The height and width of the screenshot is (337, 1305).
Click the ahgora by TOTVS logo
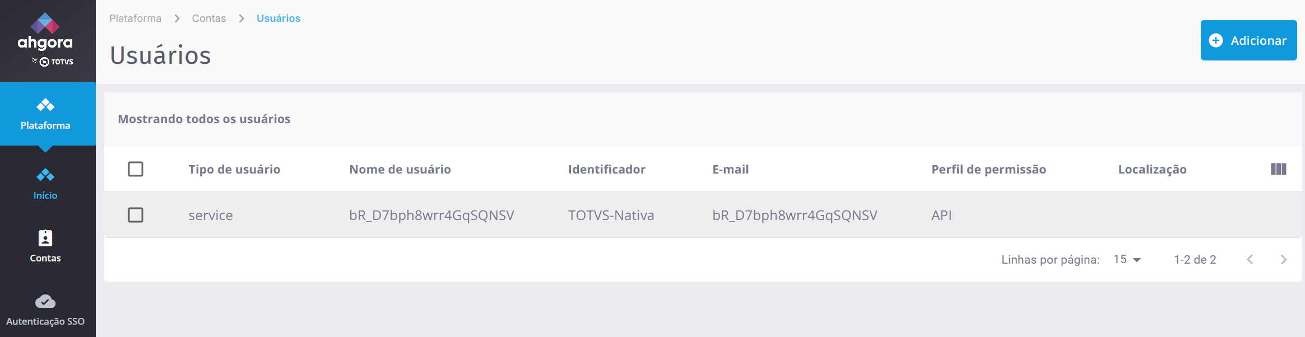pyautogui.click(x=45, y=40)
